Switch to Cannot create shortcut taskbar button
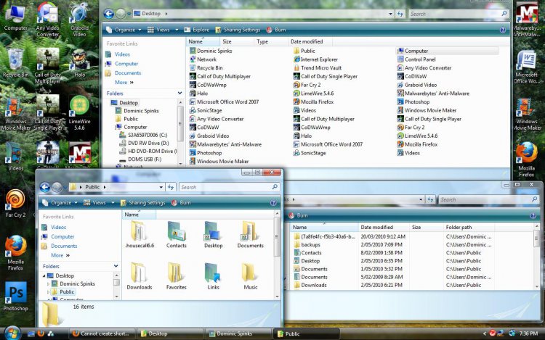The height and width of the screenshot is (340, 545). tap(101, 333)
